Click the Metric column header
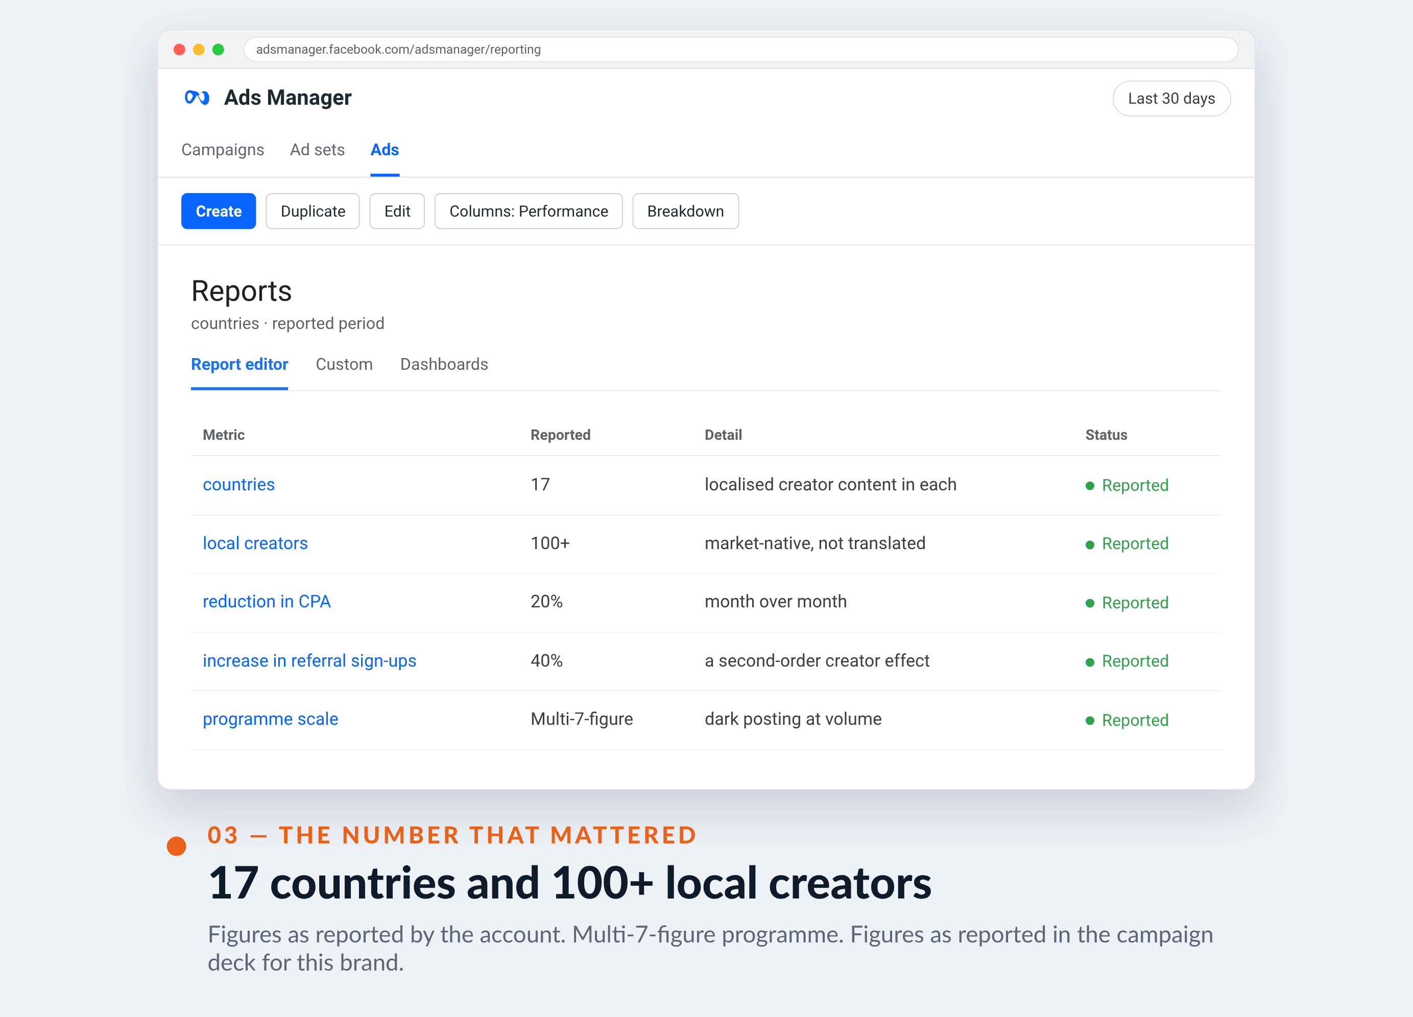This screenshot has height=1017, width=1413. point(224,435)
